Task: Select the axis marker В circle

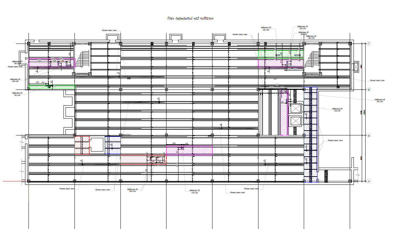Action: [x=369, y=89]
